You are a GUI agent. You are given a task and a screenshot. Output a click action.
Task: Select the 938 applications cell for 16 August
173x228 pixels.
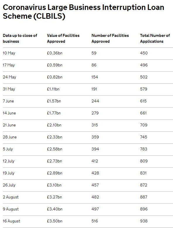point(144,221)
